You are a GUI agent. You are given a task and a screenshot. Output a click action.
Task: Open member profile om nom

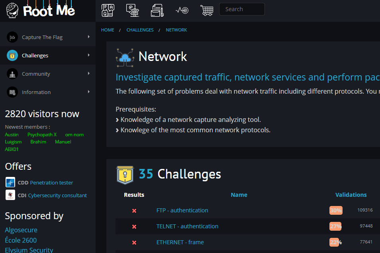point(74,135)
